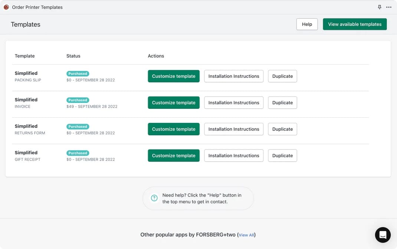Customize the Packing Slip template
This screenshot has width=397, height=249.
(x=174, y=76)
